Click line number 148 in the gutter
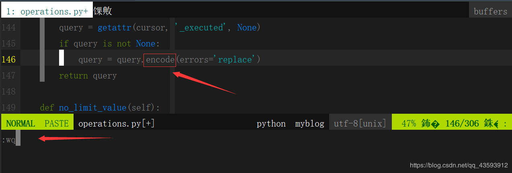The width and height of the screenshot is (512, 173). (8, 91)
